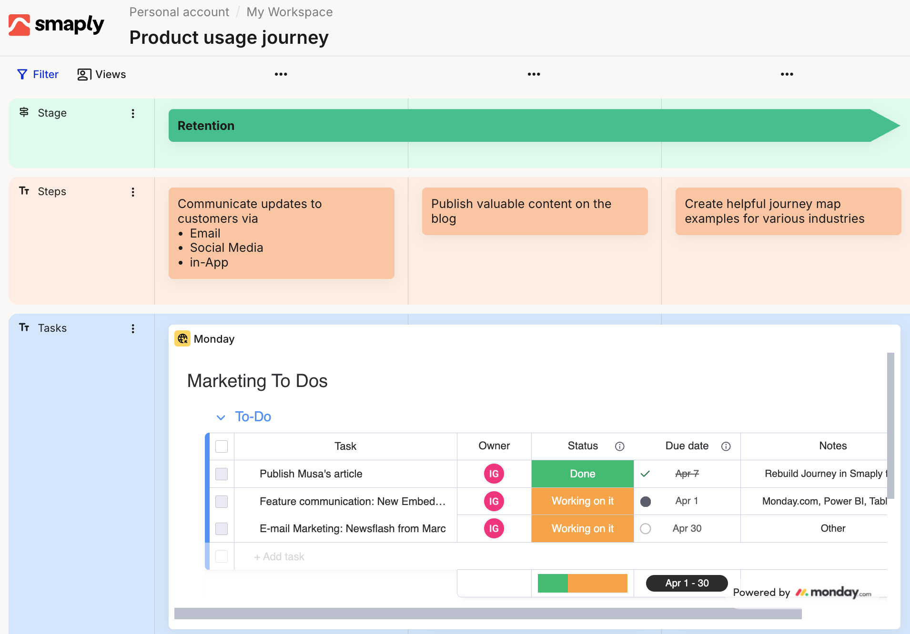
Task: Open the Filter funnel icon
Action: point(22,74)
